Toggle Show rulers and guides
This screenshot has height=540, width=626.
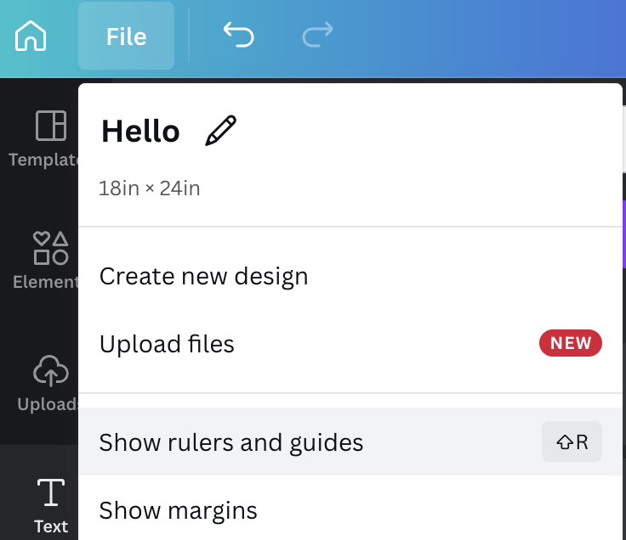(350, 442)
